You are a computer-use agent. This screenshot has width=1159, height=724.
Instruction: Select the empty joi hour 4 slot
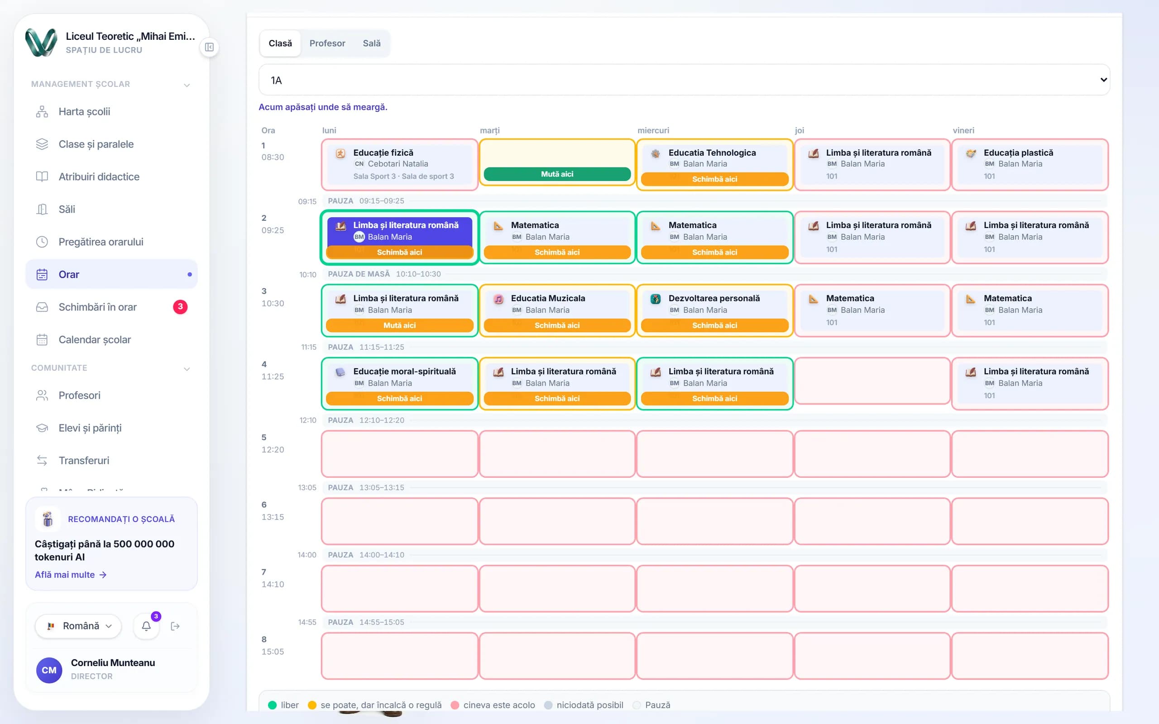coord(872,381)
